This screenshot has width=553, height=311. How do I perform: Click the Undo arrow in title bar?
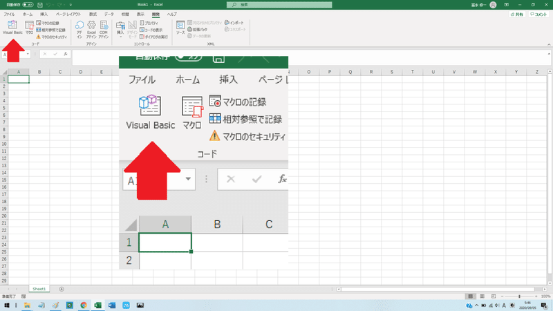coord(48,5)
